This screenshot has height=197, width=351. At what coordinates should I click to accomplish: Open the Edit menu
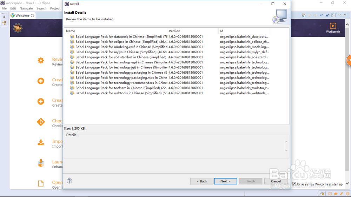pyautogui.click(x=13, y=8)
